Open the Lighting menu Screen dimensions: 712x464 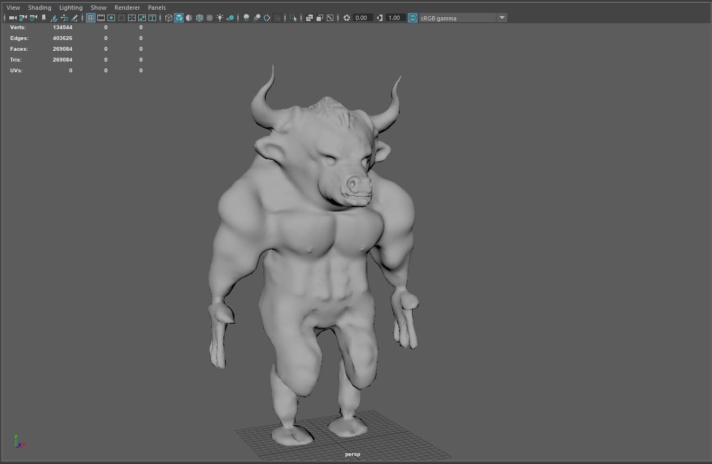point(71,8)
